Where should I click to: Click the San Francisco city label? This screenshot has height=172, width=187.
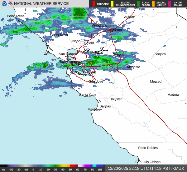coord(70,62)
